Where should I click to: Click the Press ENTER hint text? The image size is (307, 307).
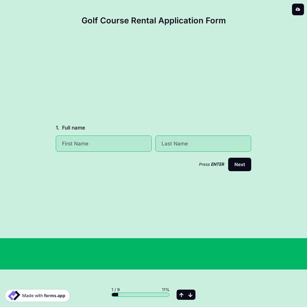[211, 165]
